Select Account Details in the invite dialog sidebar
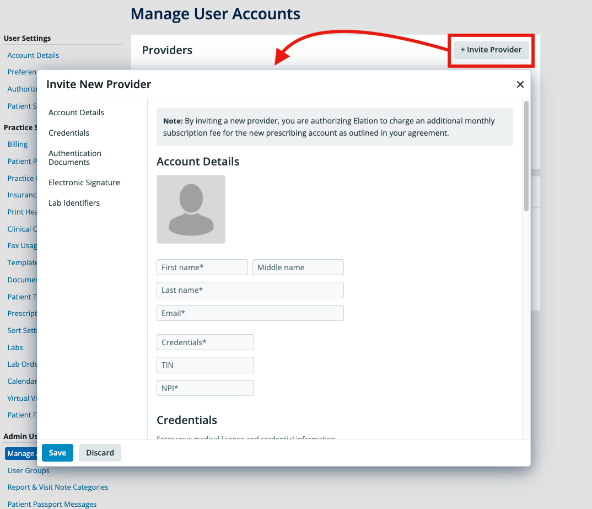The width and height of the screenshot is (592, 509). coord(76,112)
